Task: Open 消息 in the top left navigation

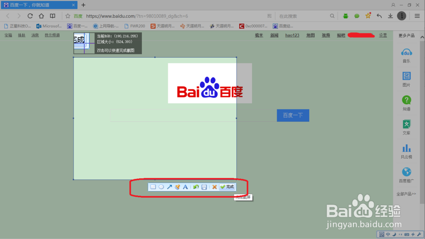Action: point(35,35)
